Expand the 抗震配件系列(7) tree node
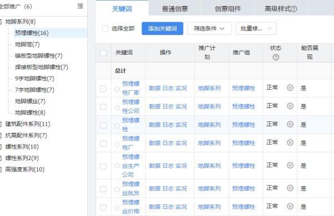Screen dimensions: 334x216 tap(1, 136)
